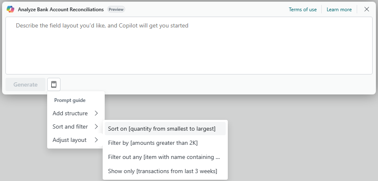The height and width of the screenshot is (181, 378).
Task: Click the Generate button
Action: click(x=25, y=84)
